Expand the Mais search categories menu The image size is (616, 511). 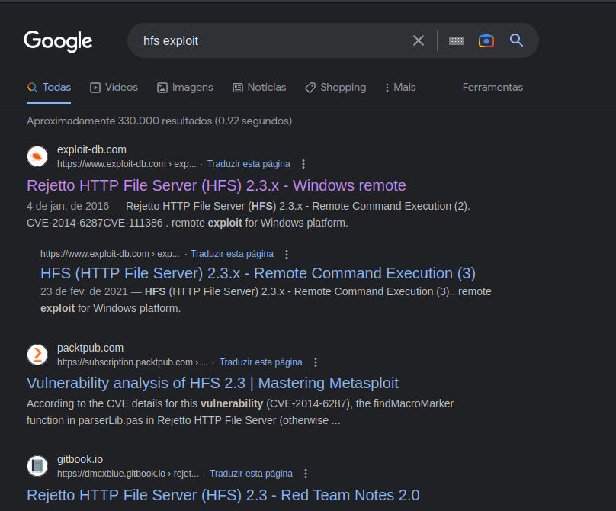400,87
